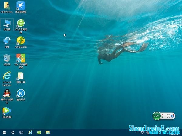Open the network icon in the system tray
Image resolution: width=182 pixels, height=136 pixels.
point(142,133)
